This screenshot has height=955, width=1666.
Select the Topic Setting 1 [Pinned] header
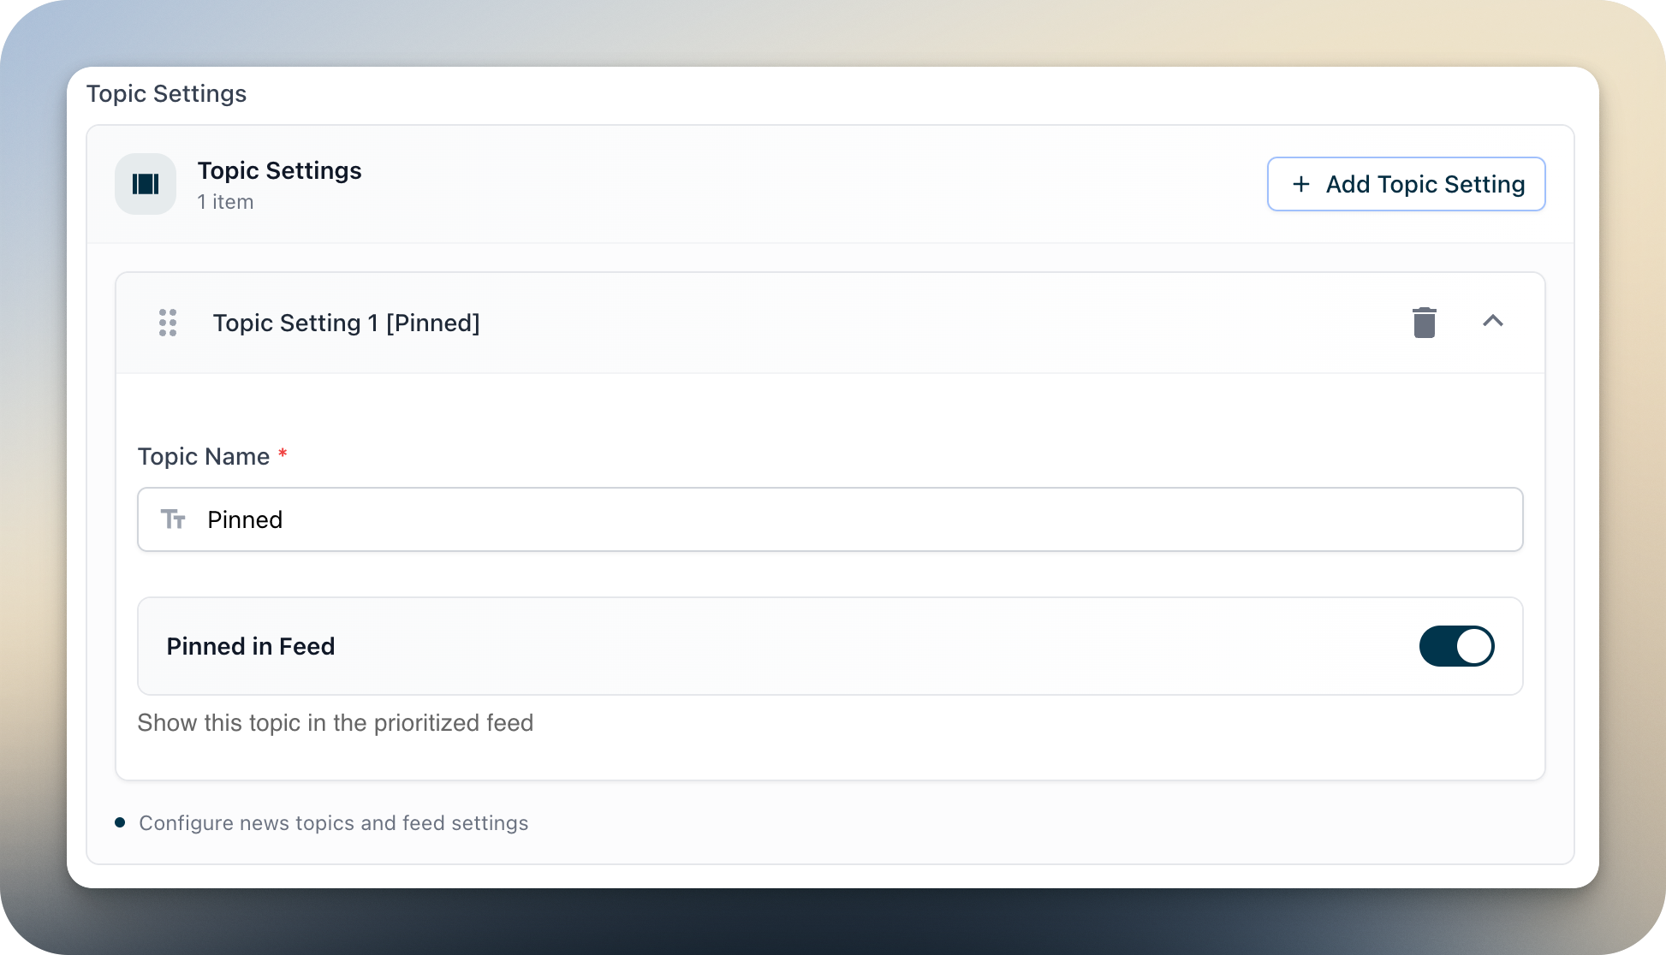(346, 323)
